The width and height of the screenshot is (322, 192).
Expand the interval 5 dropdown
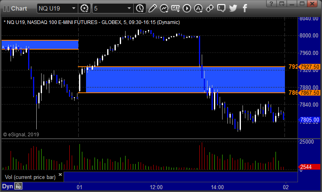coord(129,9)
